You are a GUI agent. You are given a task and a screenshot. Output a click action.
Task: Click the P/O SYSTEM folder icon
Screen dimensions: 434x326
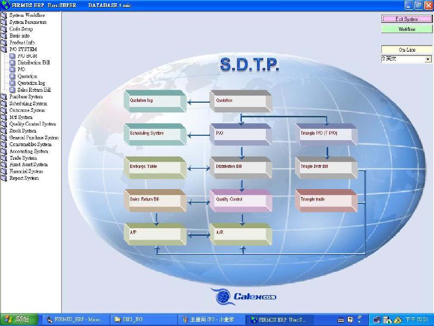click(4, 49)
